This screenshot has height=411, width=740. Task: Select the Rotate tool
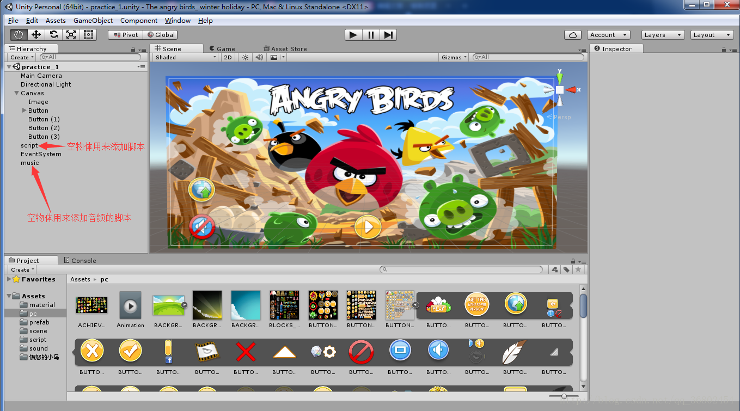54,35
